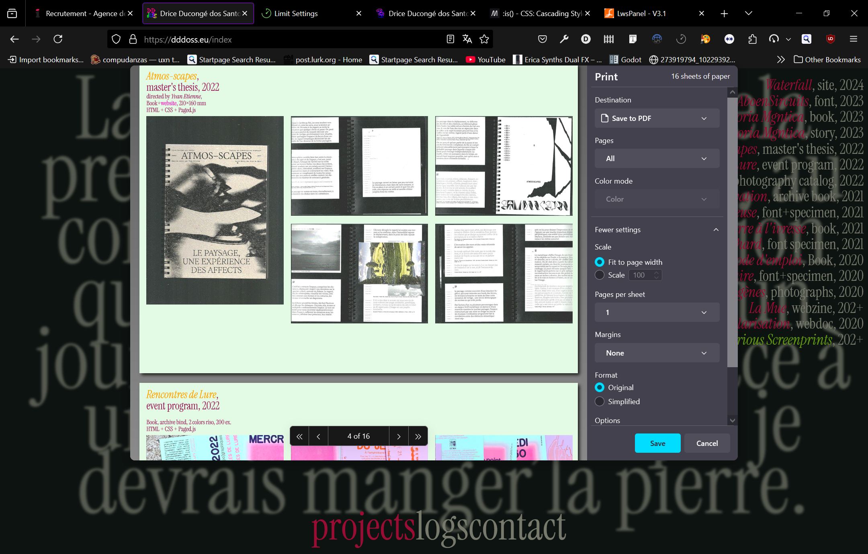Open the post.lurk.org - Home bookmark
868x554 pixels.
coord(323,59)
